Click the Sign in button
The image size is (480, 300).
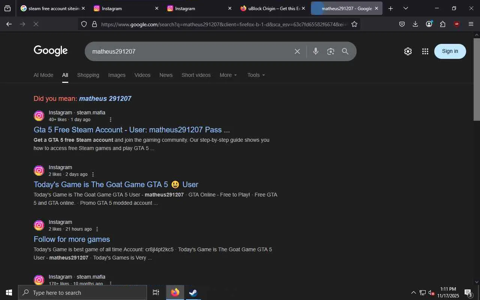click(x=450, y=51)
